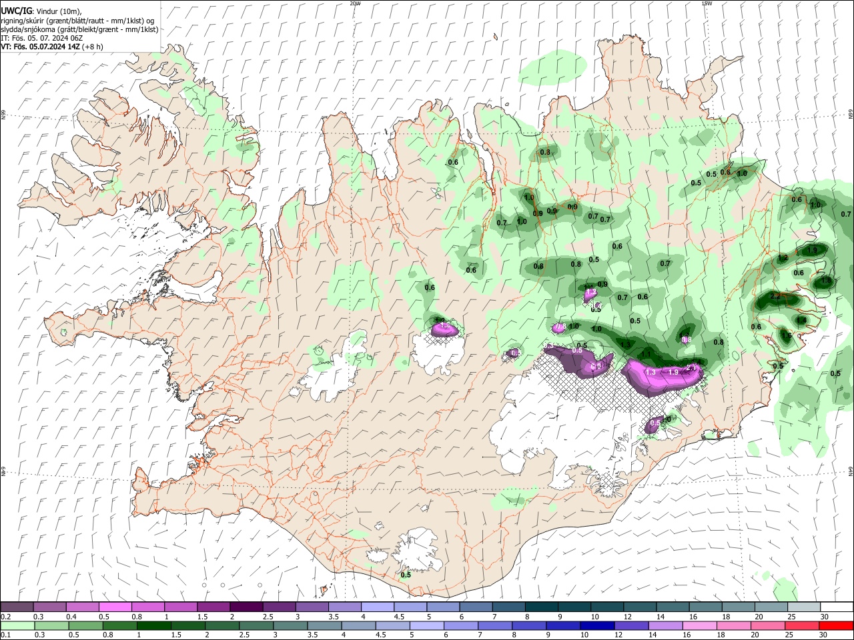Click the 'IT: Fös. 05. 07. 2024 06Z' line
854x640 pixels.
pos(42,38)
